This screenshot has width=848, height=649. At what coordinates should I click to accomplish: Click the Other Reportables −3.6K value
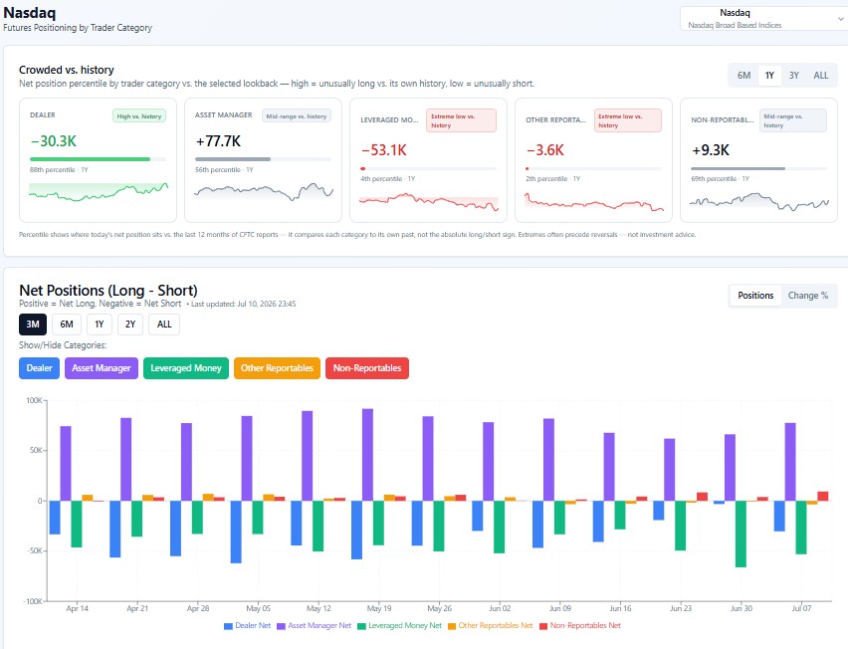click(x=545, y=150)
